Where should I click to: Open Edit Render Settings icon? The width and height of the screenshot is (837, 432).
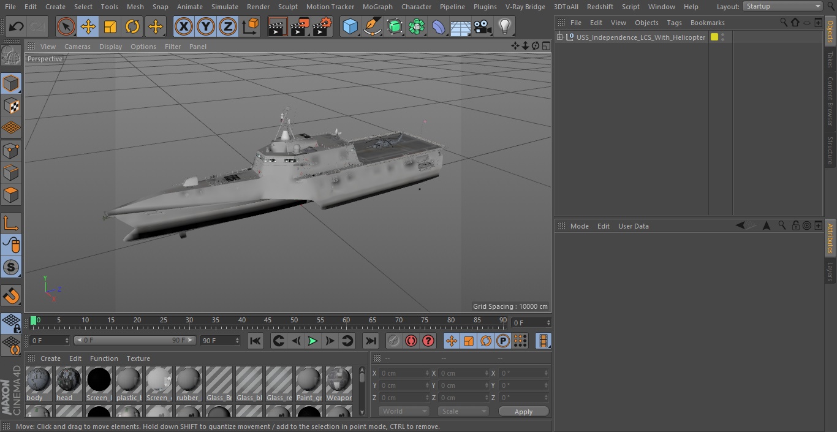[322, 26]
